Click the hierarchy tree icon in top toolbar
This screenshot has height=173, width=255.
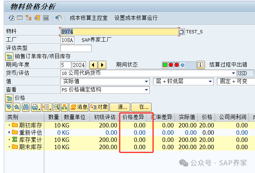pos(29,18)
